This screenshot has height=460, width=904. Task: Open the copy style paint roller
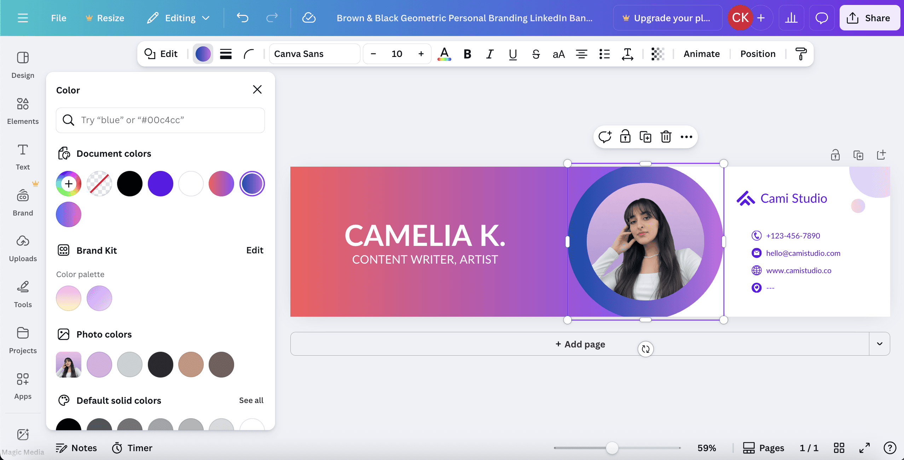[801, 54]
